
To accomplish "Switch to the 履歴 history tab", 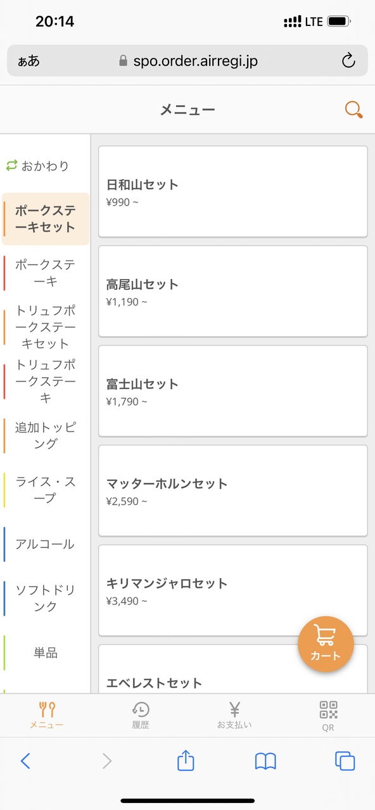I will click(x=141, y=715).
